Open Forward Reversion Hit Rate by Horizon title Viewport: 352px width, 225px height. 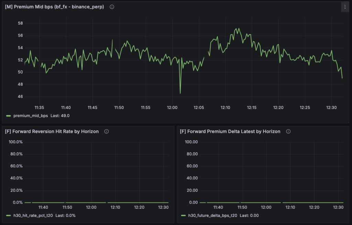tap(52, 132)
